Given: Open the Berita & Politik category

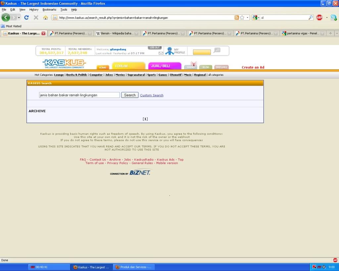Looking at the screenshot, I should 76,75.
